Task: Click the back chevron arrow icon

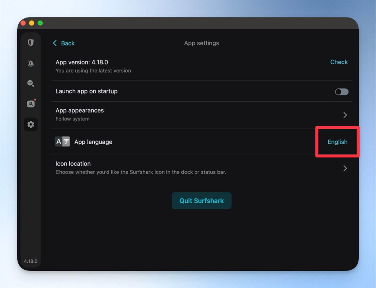Action: (x=55, y=43)
